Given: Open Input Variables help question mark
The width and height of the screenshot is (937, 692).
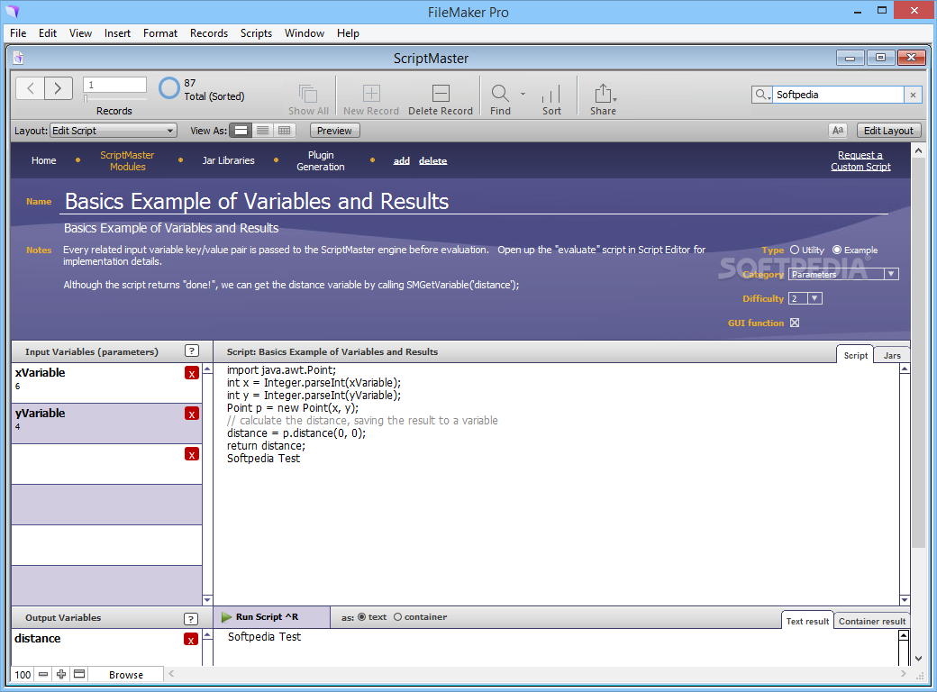Looking at the screenshot, I should [x=191, y=351].
